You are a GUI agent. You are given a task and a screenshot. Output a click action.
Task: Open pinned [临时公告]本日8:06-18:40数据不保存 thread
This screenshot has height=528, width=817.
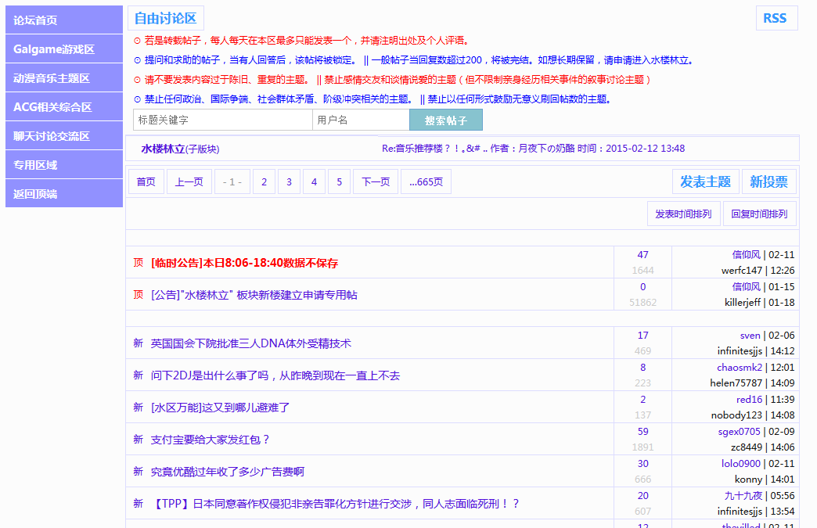(x=244, y=263)
